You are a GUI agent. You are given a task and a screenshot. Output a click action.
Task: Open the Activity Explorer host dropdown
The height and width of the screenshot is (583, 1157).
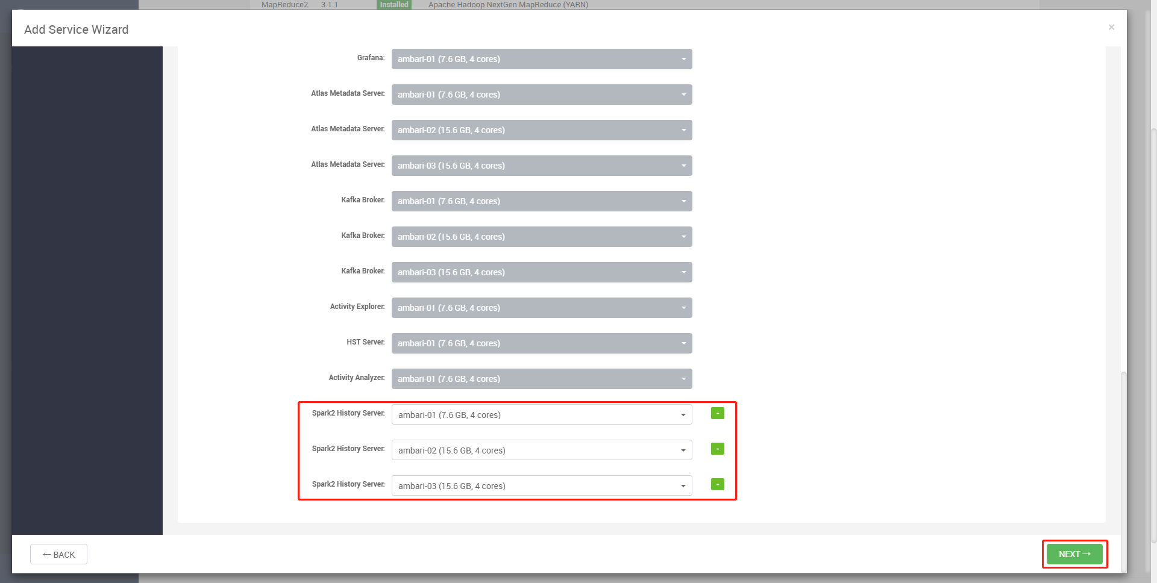(542, 308)
